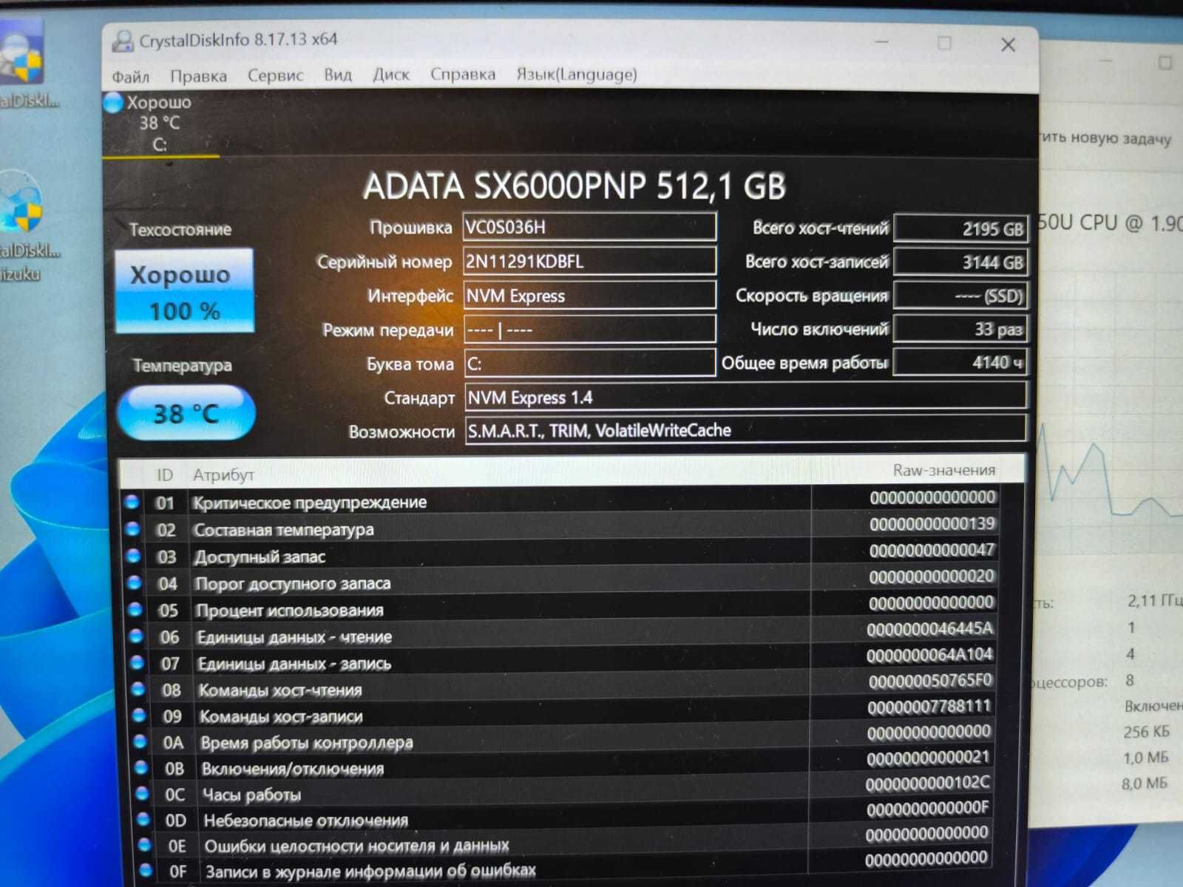Select raw value 00000007788111
The height and width of the screenshot is (887, 1183).
[929, 707]
